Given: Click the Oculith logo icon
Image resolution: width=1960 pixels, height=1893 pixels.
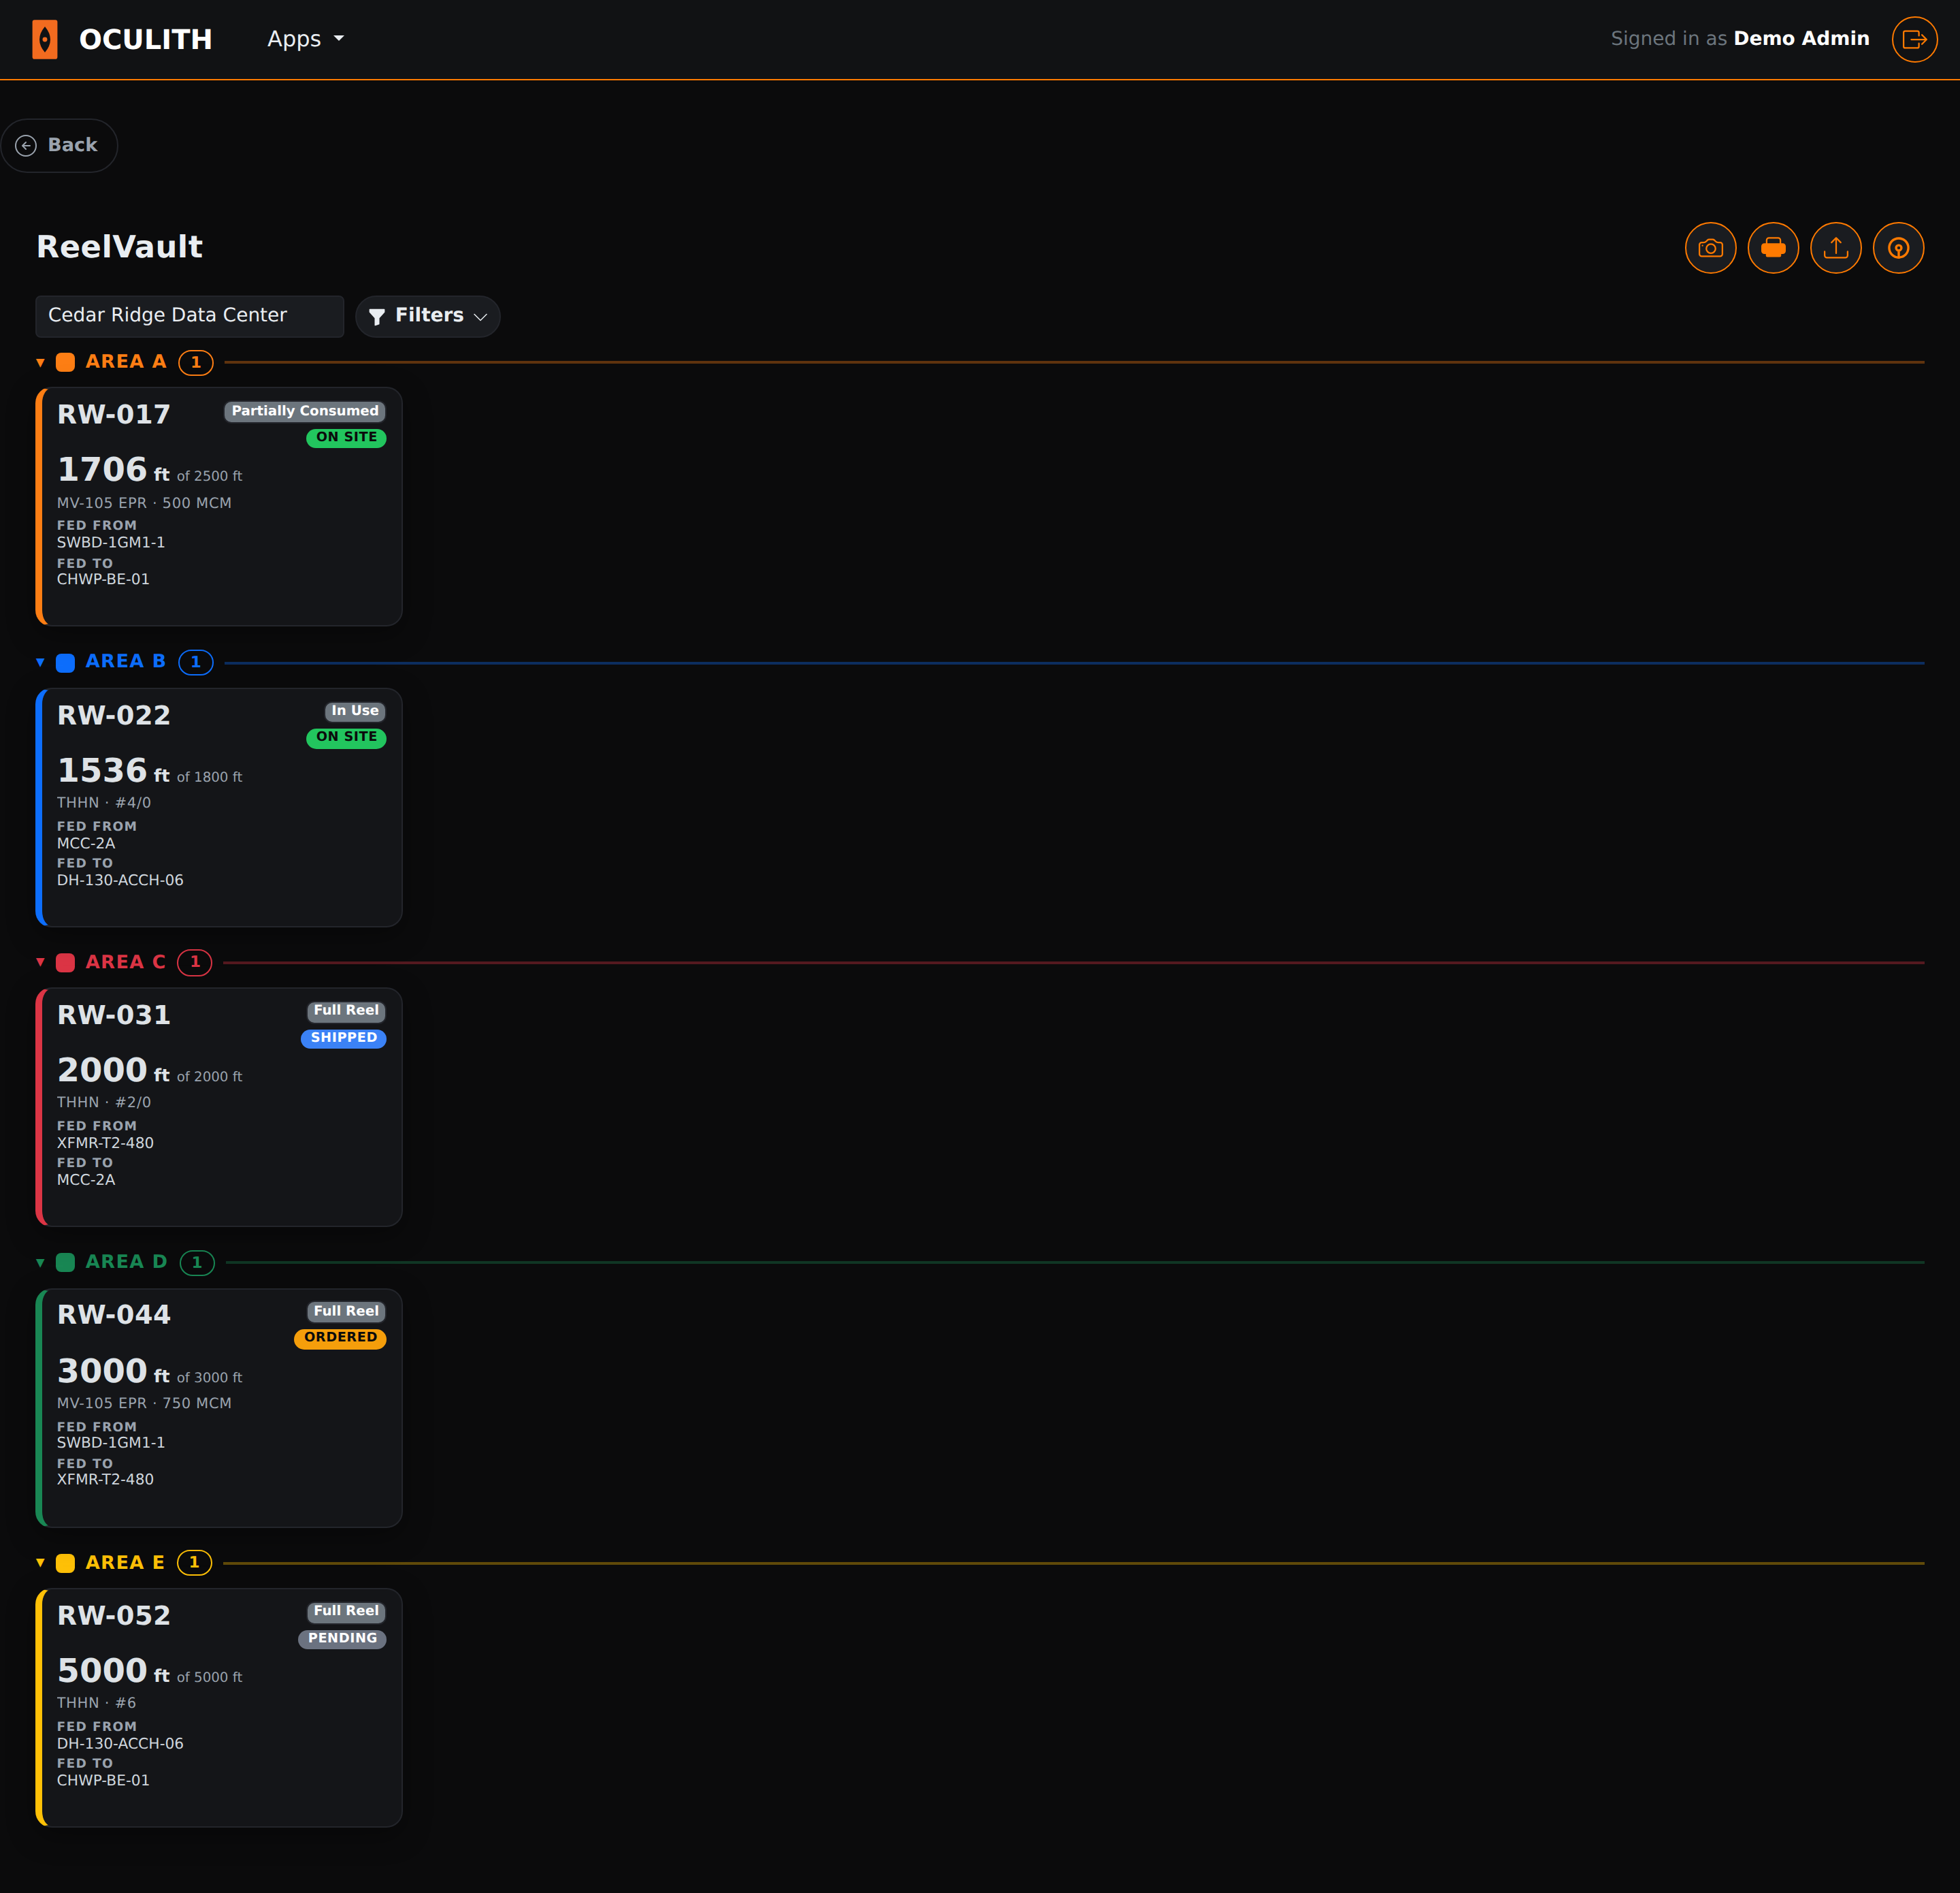Looking at the screenshot, I should point(45,39).
